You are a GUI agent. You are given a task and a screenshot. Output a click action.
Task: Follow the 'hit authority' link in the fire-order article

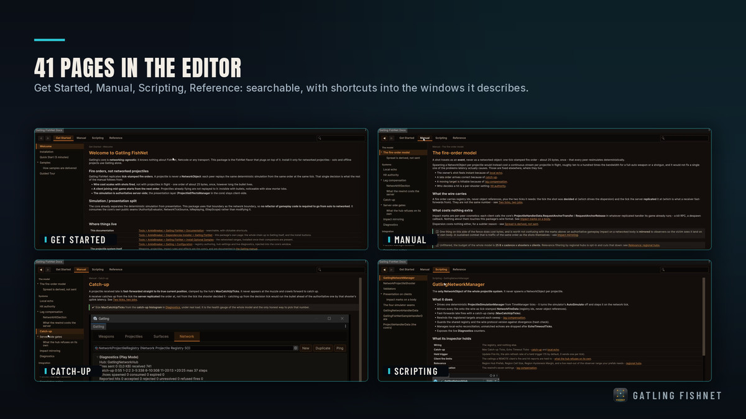498,186
